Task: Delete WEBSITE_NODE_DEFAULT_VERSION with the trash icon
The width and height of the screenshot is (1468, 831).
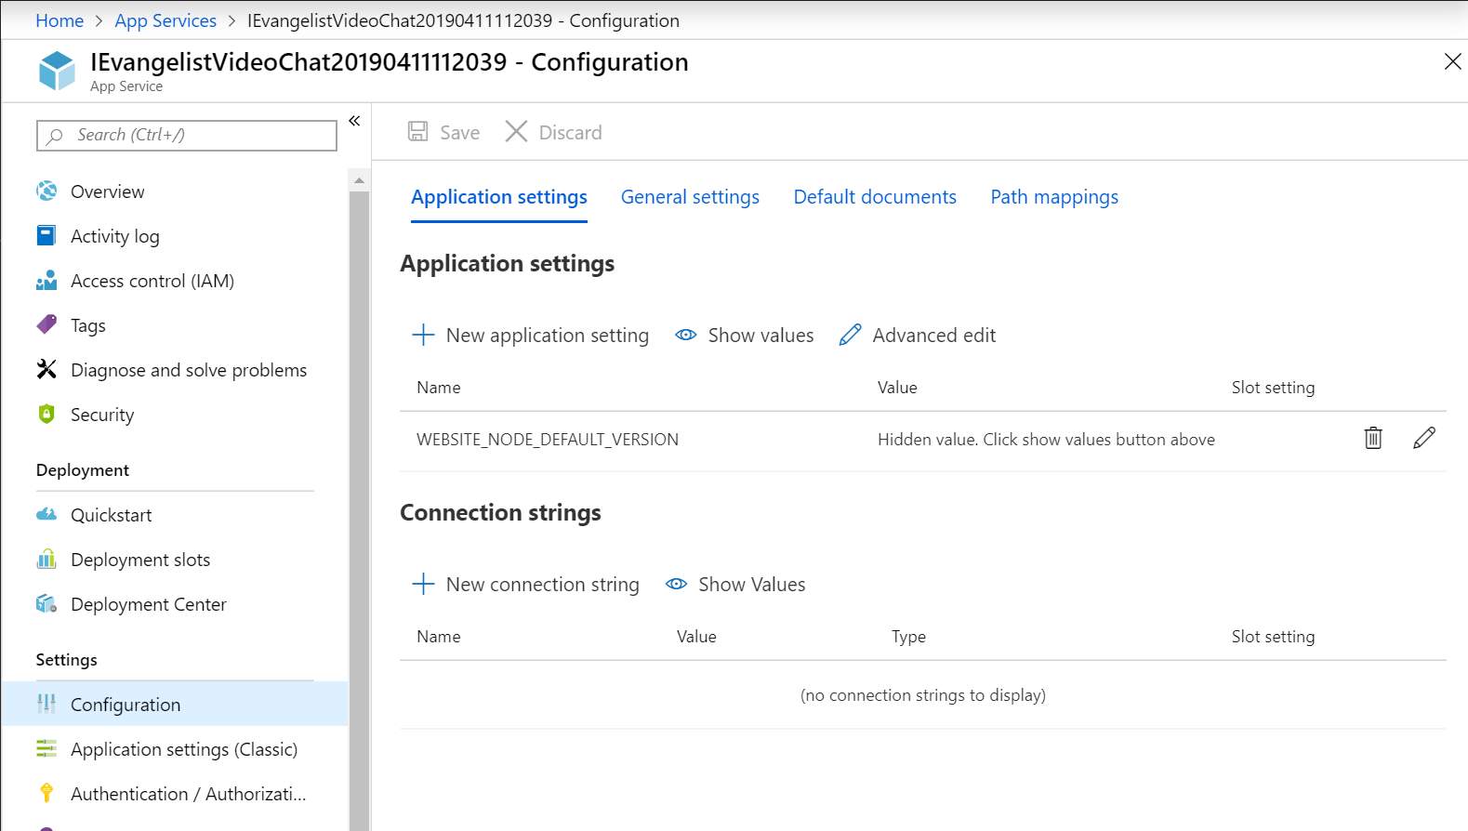Action: click(1373, 438)
